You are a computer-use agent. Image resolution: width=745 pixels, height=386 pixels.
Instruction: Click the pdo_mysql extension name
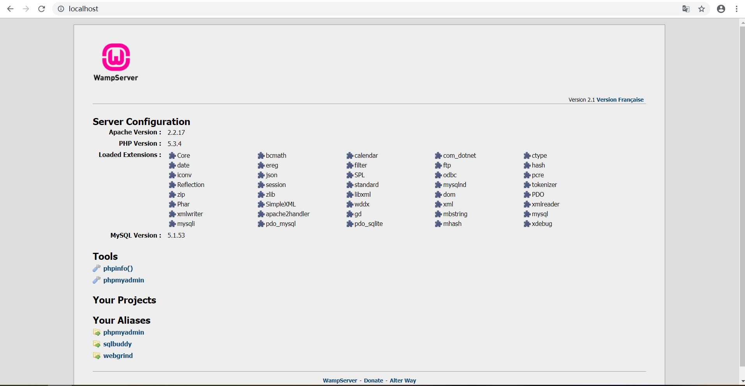tap(281, 224)
